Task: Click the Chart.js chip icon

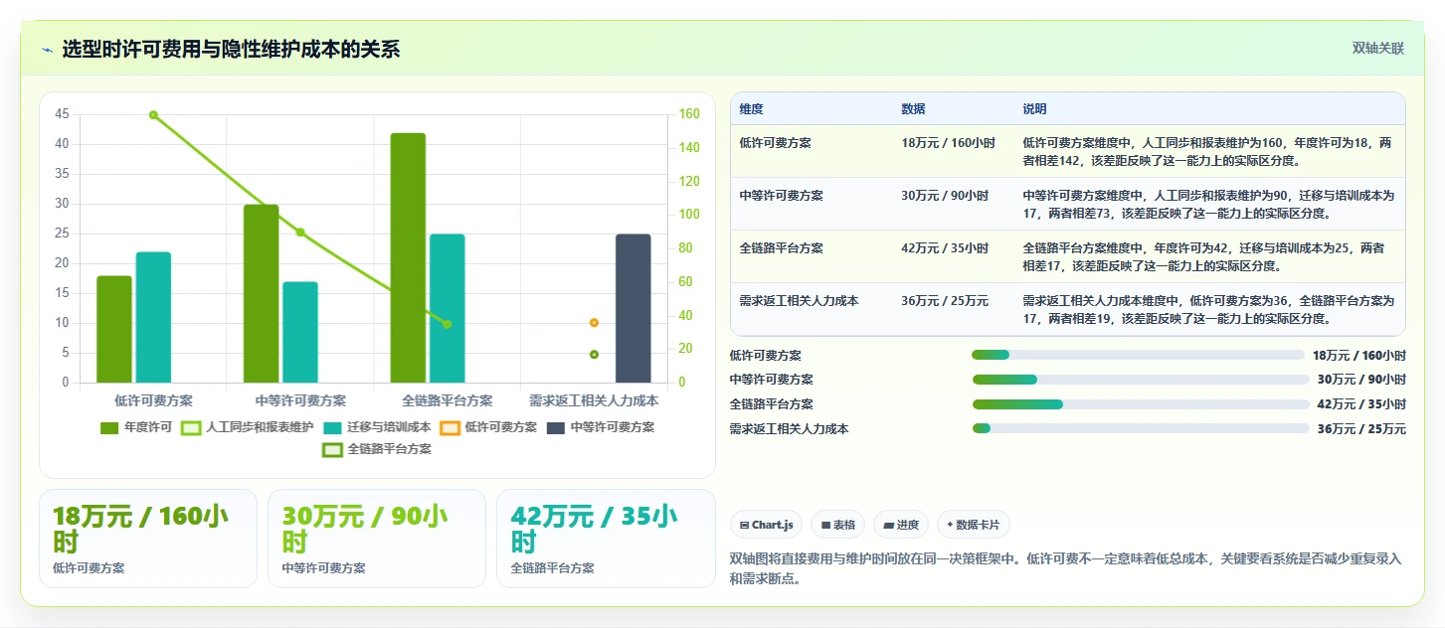Action: (745, 525)
